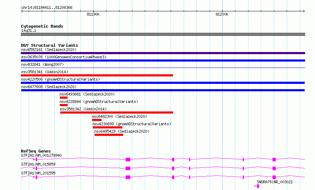Click the largest exon block of GTF2A1|NM_201595
The width and height of the screenshot is (315, 190).
point(128,177)
